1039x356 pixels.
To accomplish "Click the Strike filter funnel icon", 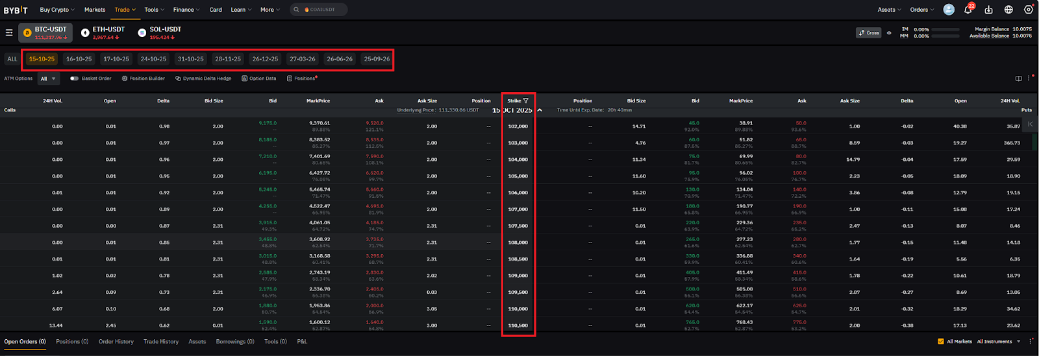I will pos(526,101).
